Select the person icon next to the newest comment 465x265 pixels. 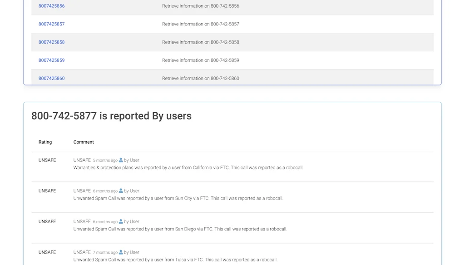[x=120, y=160]
